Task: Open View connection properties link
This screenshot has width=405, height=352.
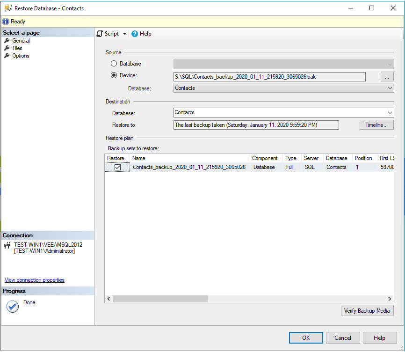Action: (34, 280)
